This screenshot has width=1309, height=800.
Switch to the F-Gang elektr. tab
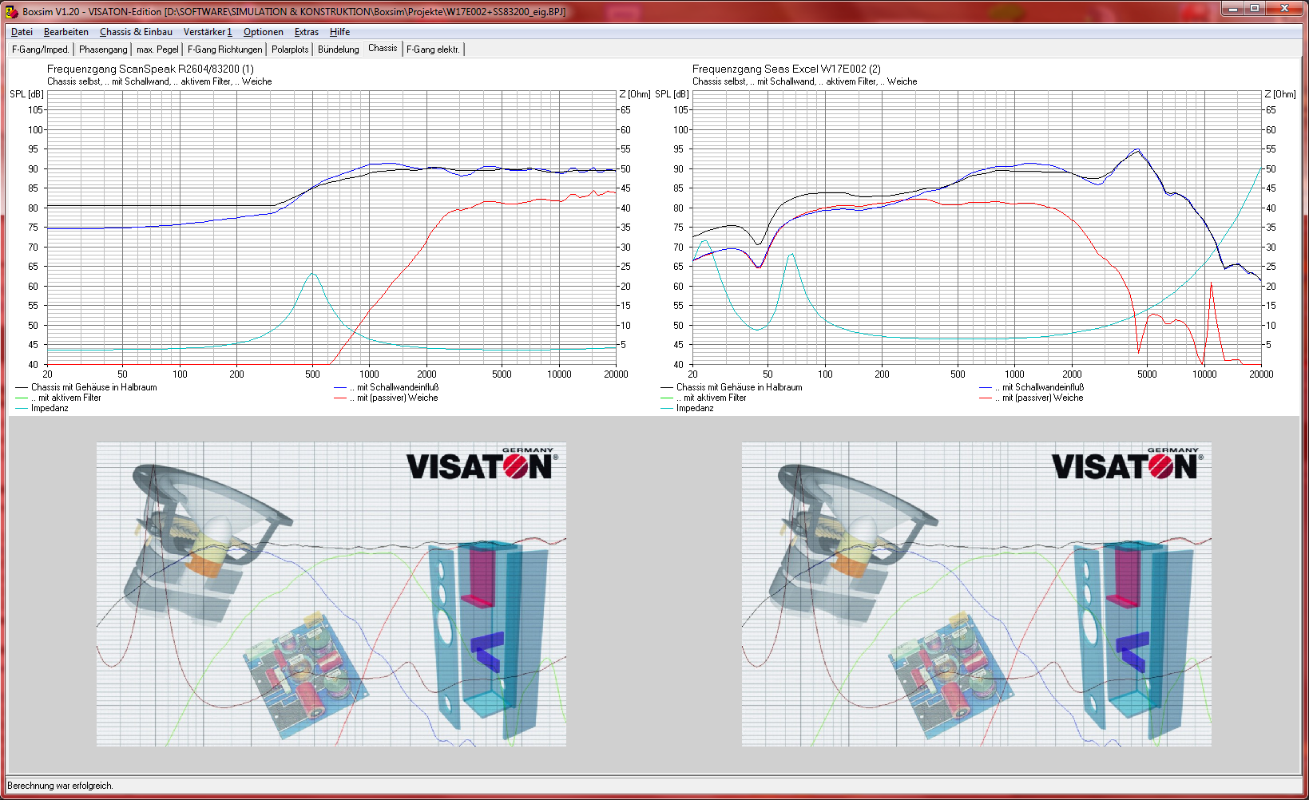pyautogui.click(x=433, y=50)
